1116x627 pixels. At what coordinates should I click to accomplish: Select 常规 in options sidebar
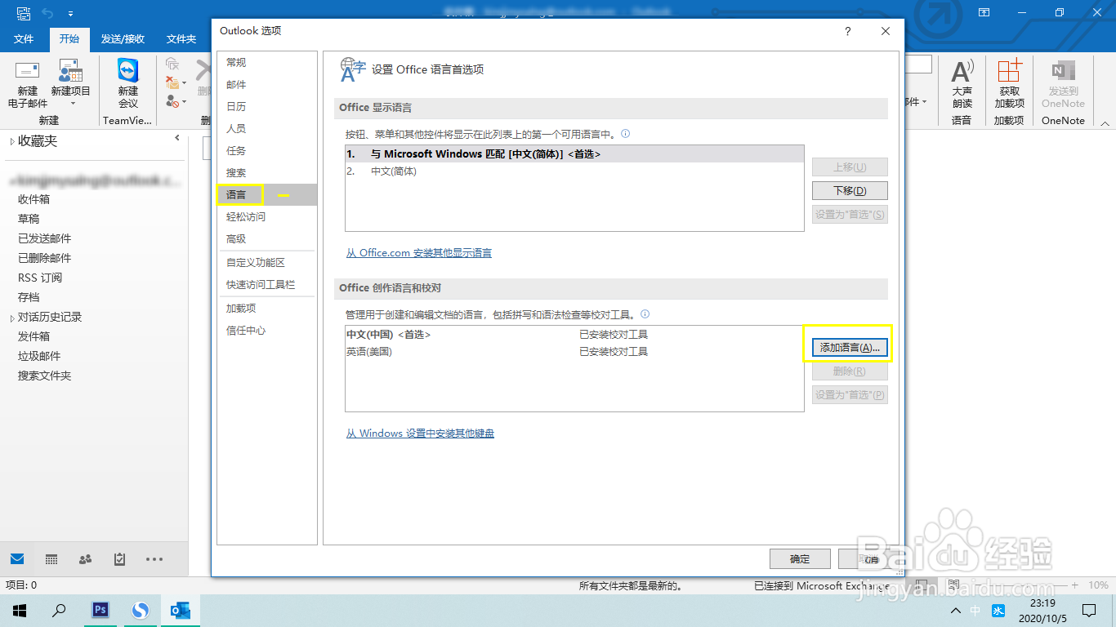coord(266,63)
